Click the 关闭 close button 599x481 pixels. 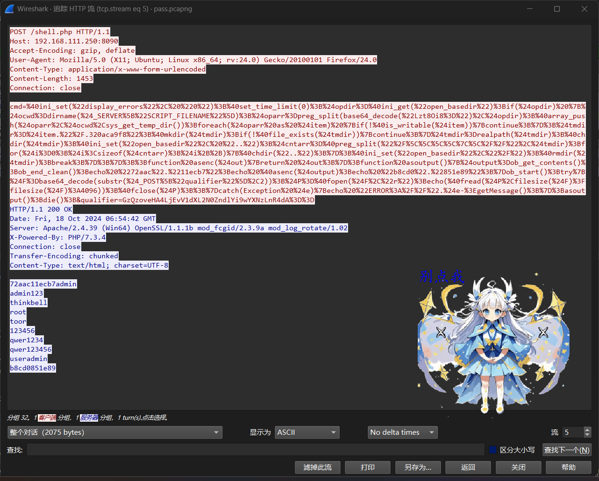pos(518,467)
